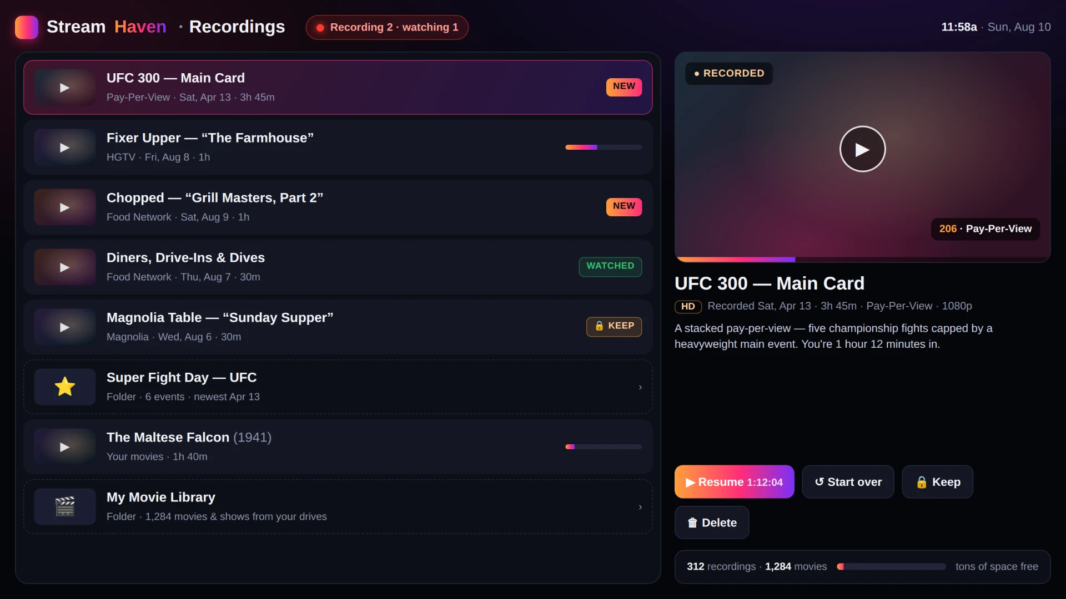Play The Maltese Falcon thumbnail

(65, 447)
